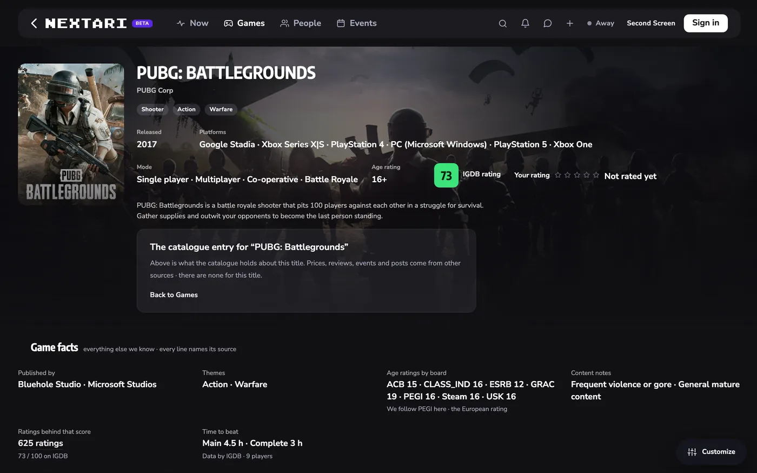Click the Not rated yet label

(x=630, y=176)
